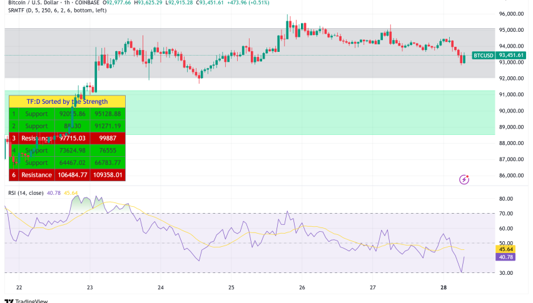Click table header TF:D Sorted by the Strength
This screenshot has width=533, height=303.
point(68,101)
